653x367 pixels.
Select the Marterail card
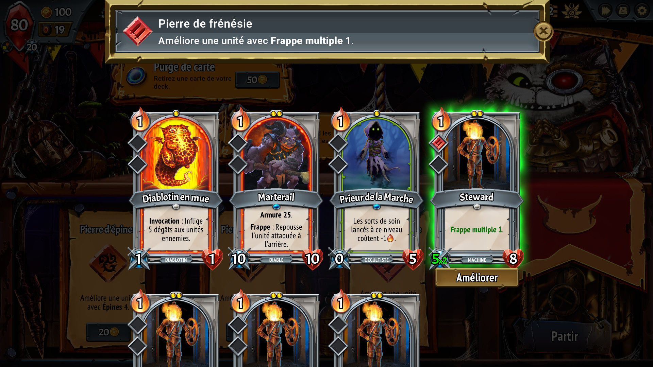click(276, 189)
